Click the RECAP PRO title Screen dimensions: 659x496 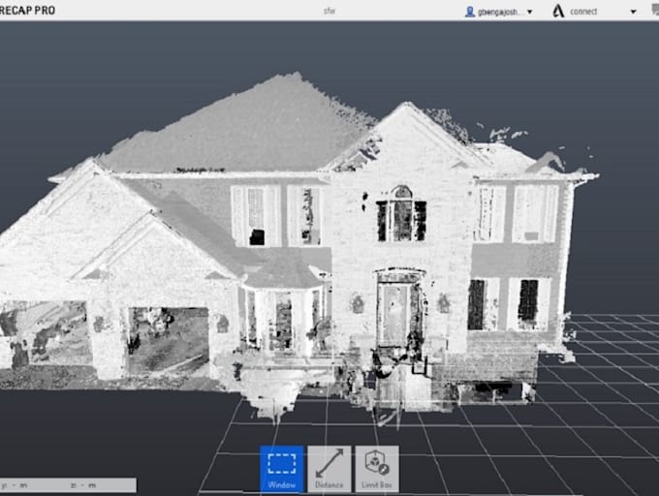tap(27, 11)
